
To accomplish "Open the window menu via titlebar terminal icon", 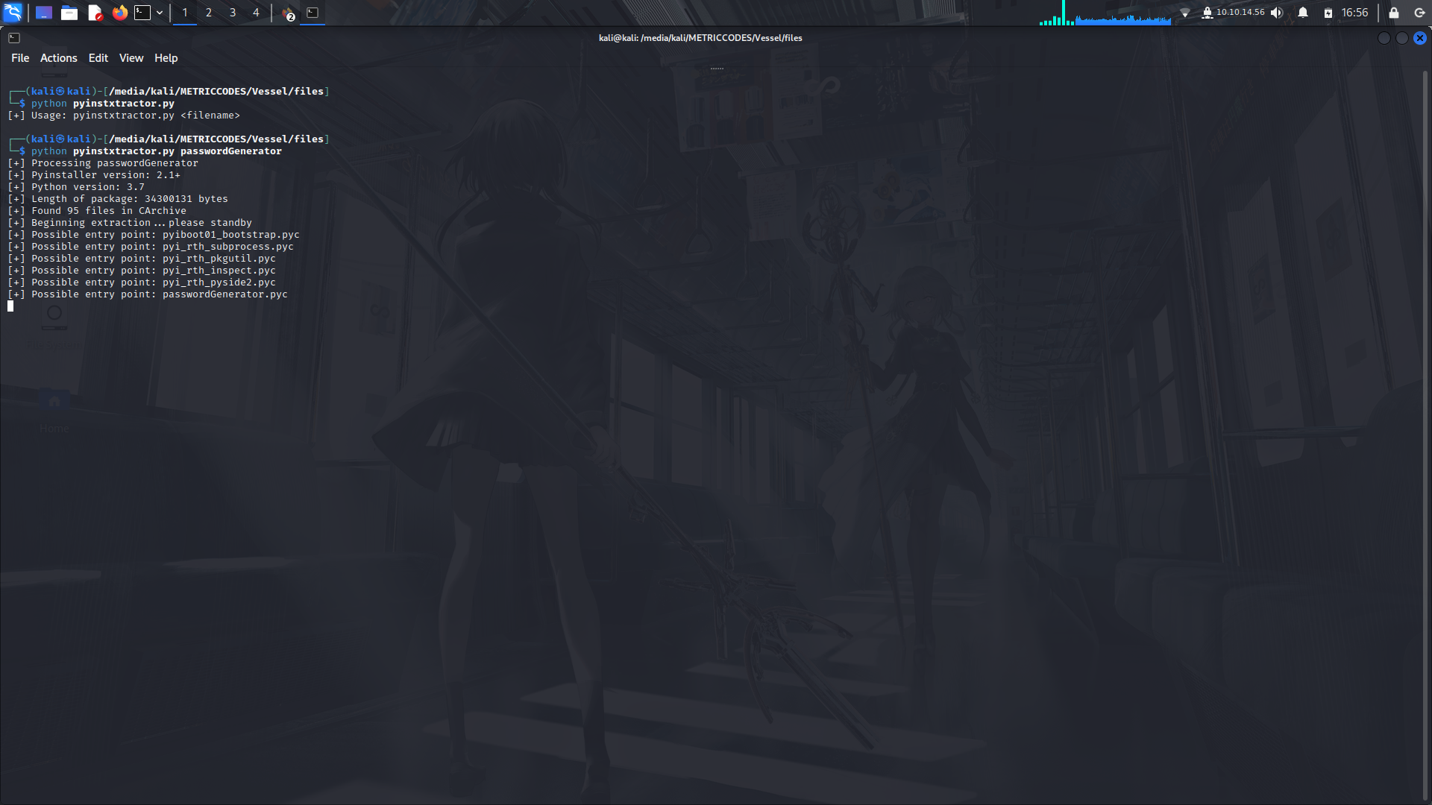I will point(14,37).
